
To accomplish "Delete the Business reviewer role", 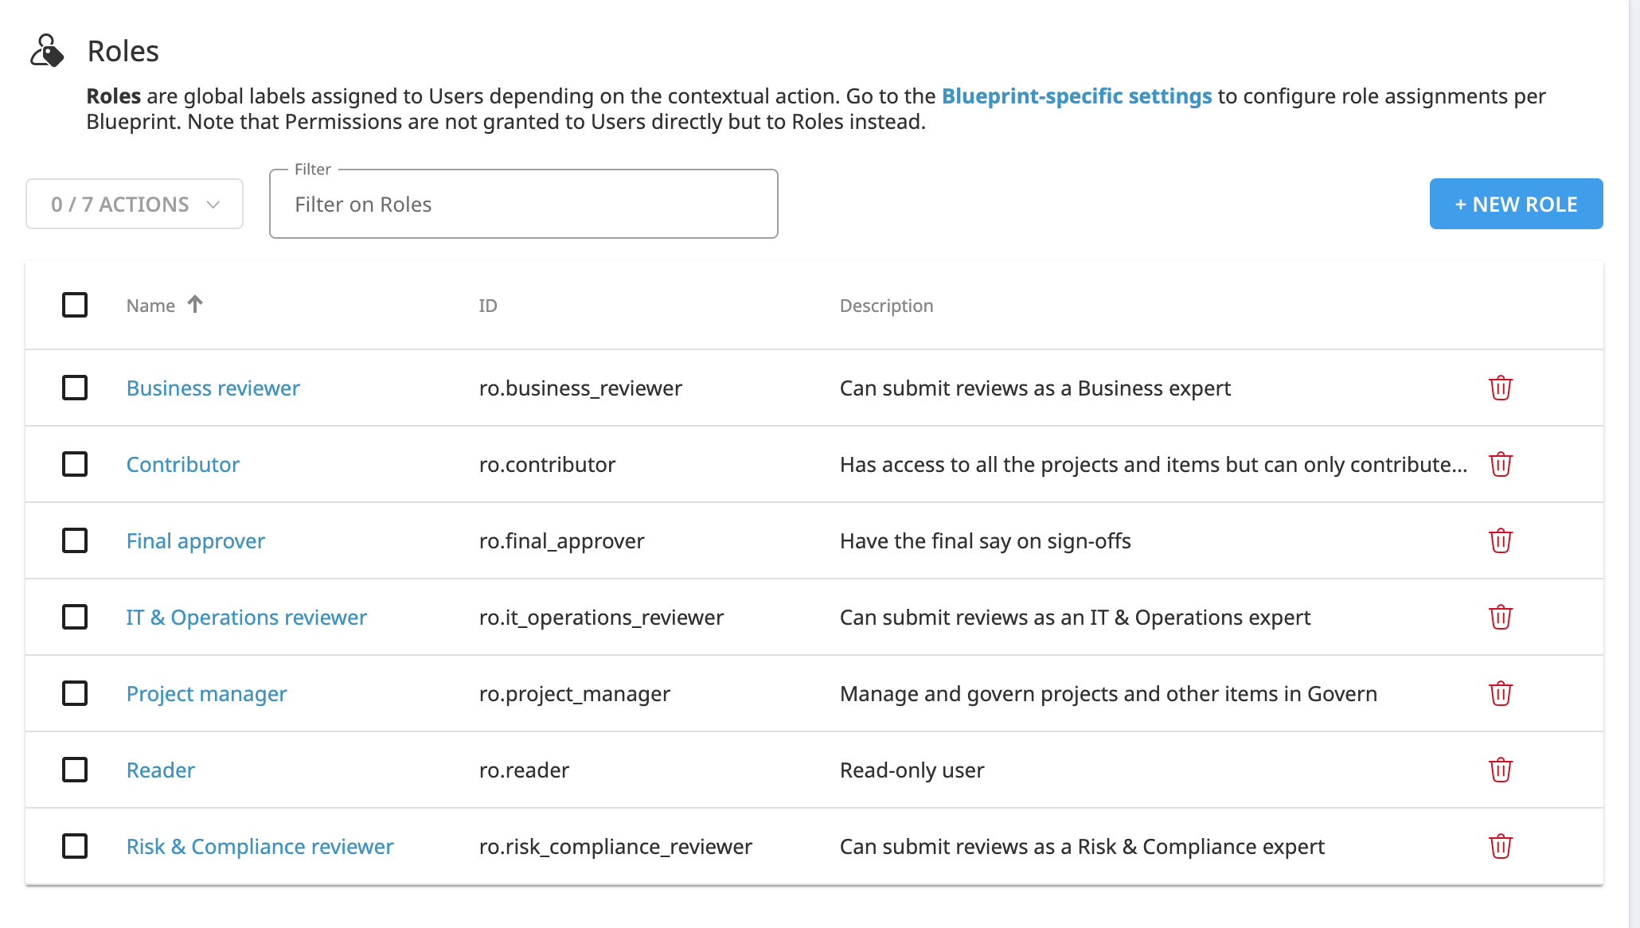I will click(1500, 388).
